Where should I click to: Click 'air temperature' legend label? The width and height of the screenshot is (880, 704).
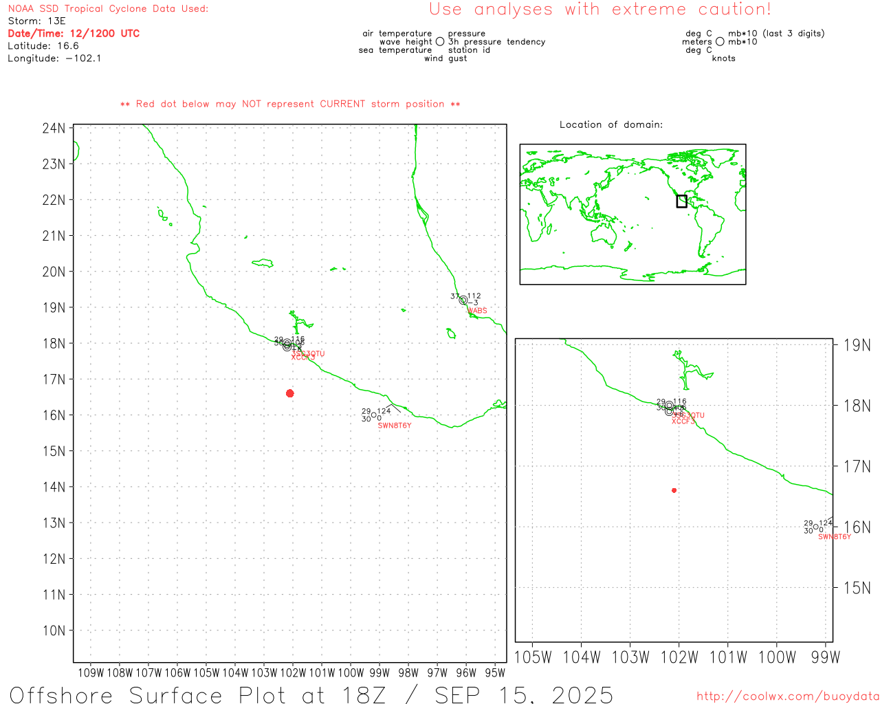[397, 34]
